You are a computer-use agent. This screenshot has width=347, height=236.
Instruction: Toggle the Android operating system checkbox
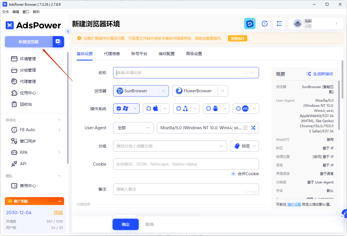(x=209, y=108)
